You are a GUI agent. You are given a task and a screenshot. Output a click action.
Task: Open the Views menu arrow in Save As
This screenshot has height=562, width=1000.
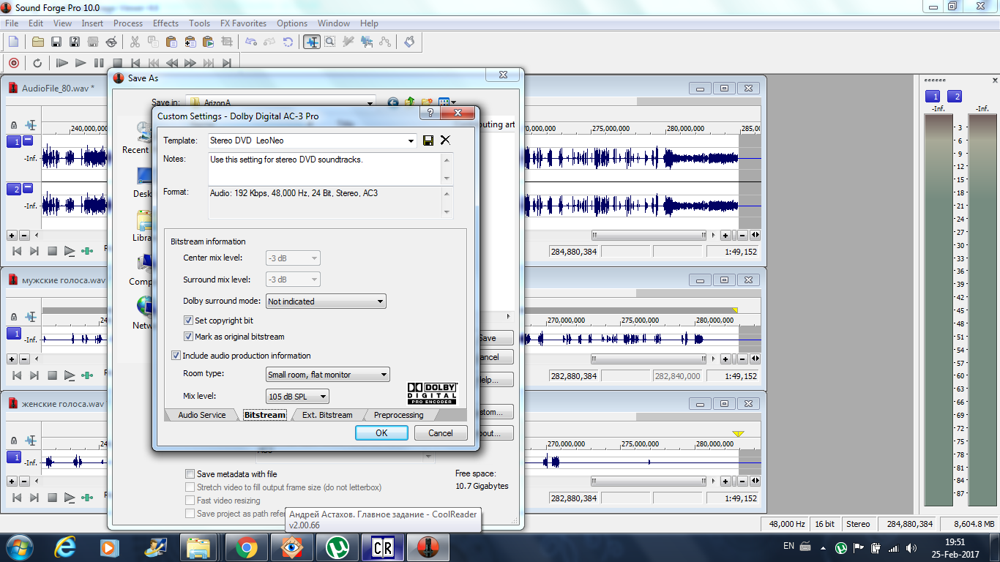[454, 103]
